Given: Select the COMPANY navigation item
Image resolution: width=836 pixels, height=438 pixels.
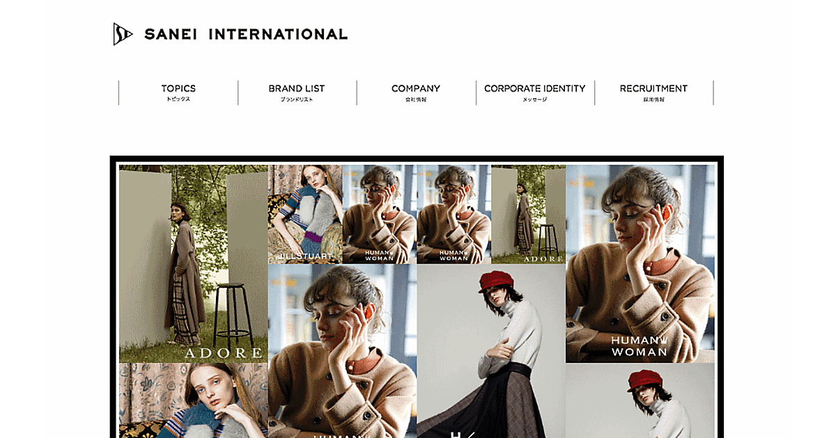Looking at the screenshot, I should (416, 92).
